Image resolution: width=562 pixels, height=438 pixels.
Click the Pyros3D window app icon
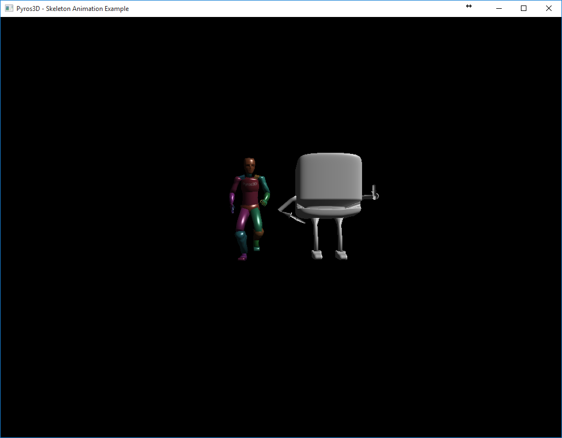pos(9,8)
